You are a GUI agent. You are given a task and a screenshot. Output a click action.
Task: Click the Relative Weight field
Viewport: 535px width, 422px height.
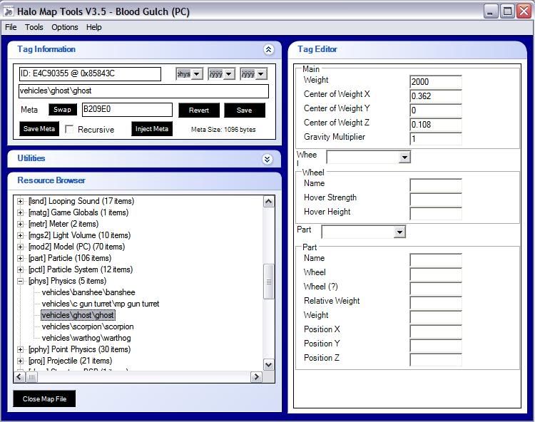436,303
